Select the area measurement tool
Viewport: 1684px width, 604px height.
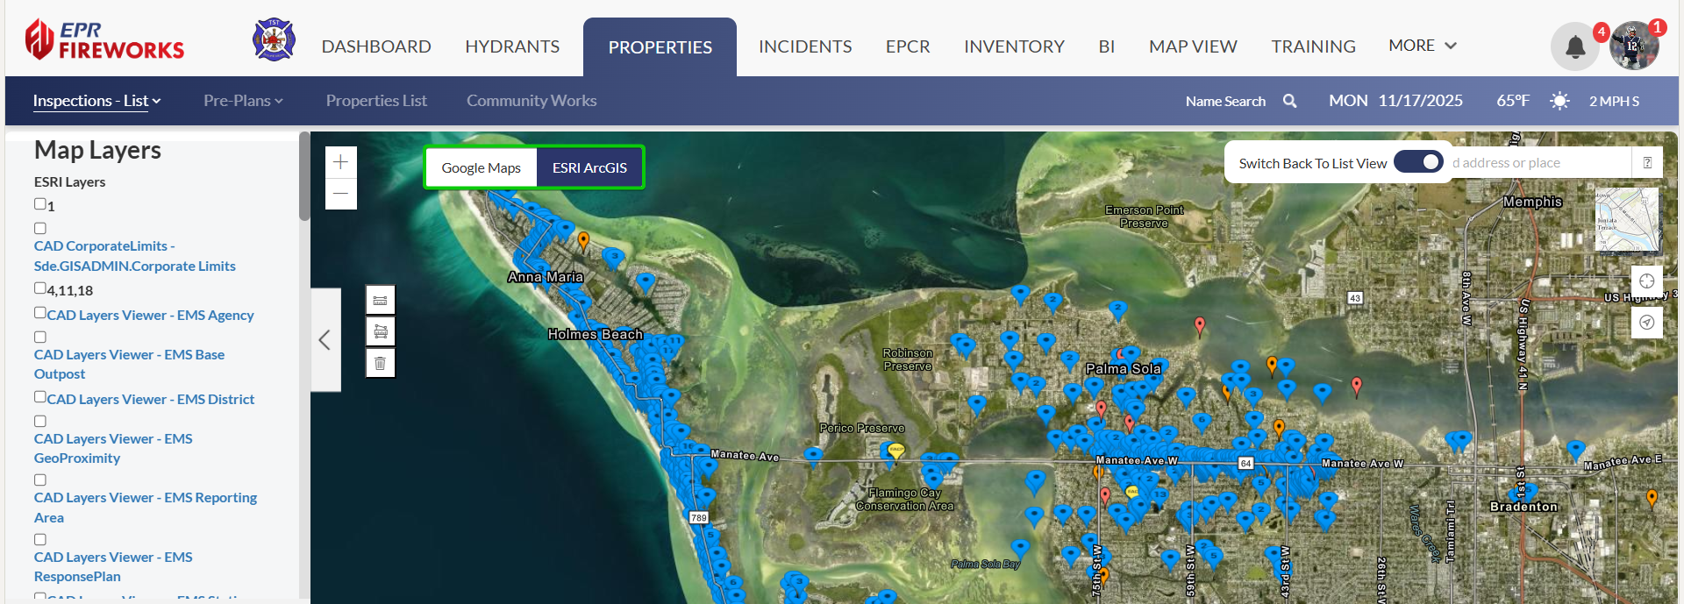[x=380, y=331]
